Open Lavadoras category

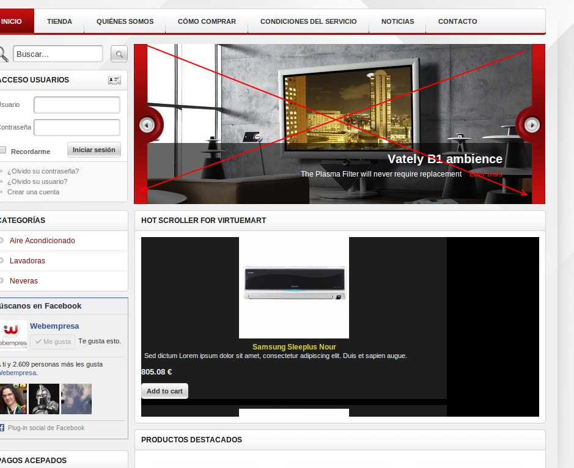27,260
